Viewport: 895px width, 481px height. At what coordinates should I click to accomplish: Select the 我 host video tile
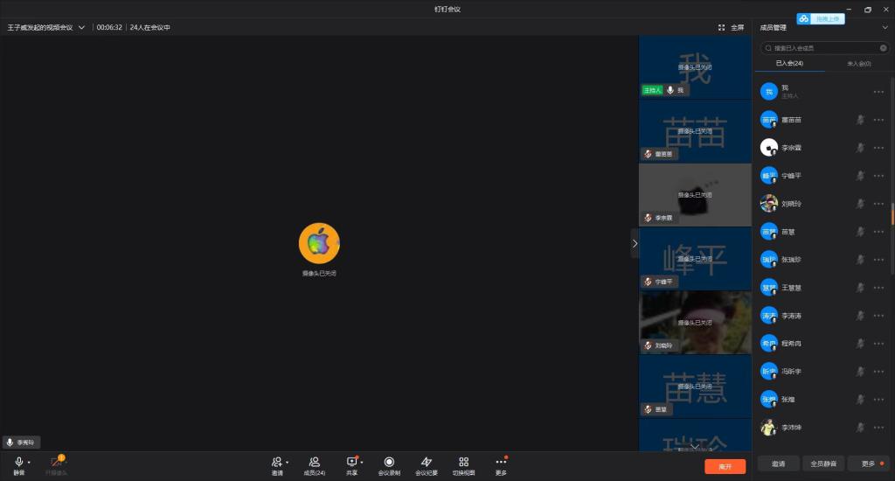point(695,66)
